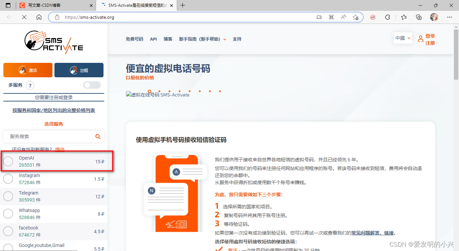Click the 激活 activation button
459x251 pixels.
click(x=28, y=70)
